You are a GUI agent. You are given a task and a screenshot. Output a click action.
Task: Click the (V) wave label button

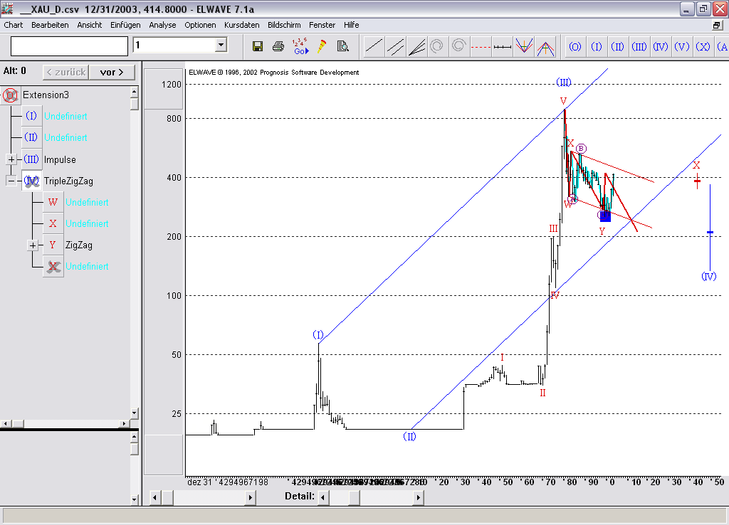pyautogui.click(x=682, y=47)
